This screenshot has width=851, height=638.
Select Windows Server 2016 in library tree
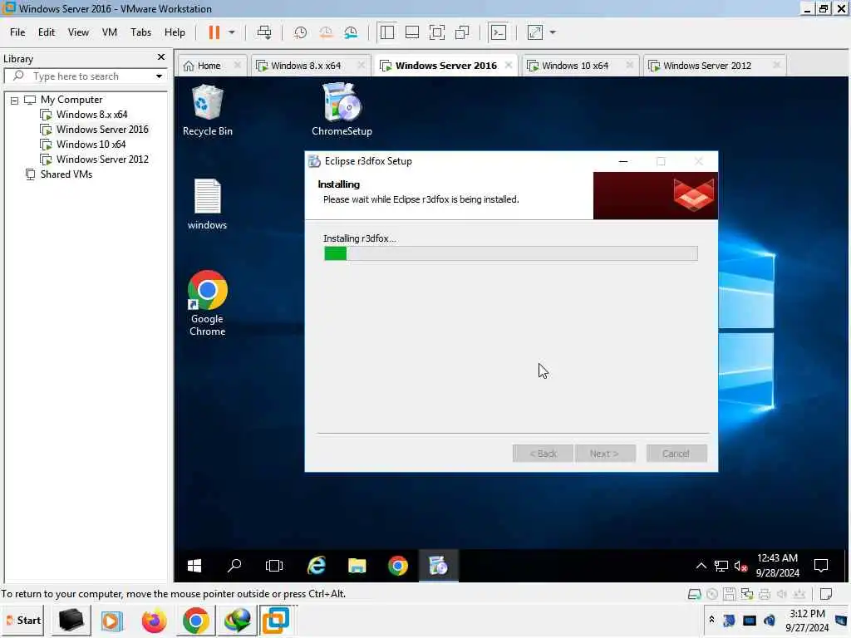102,130
